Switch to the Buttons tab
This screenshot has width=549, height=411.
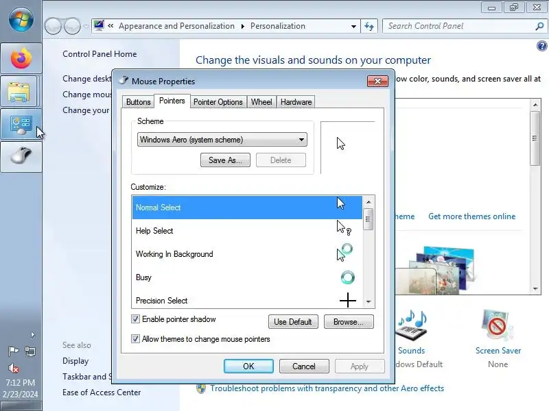[139, 101]
